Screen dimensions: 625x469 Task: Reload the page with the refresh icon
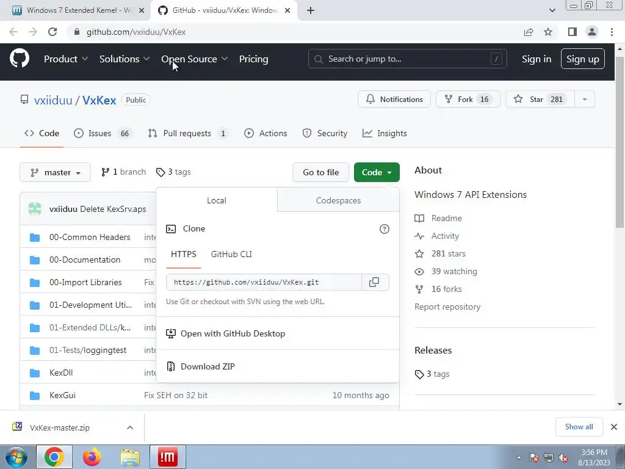(52, 32)
